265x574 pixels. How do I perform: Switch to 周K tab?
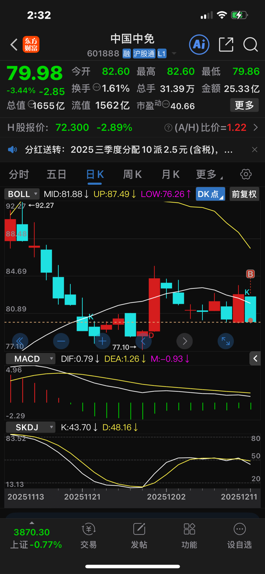tap(132, 174)
